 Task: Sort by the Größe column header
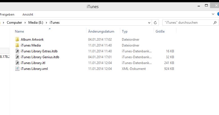coord(160,31)
